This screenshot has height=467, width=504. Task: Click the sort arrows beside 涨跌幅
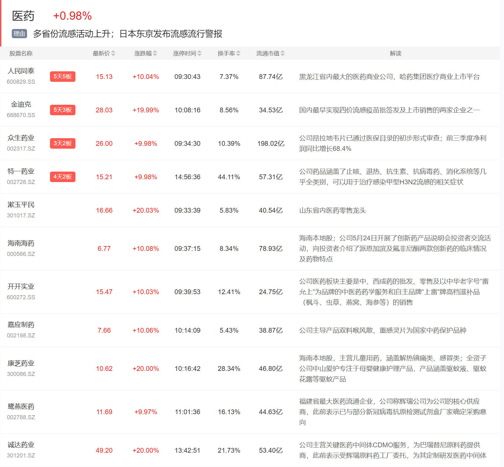155,53
